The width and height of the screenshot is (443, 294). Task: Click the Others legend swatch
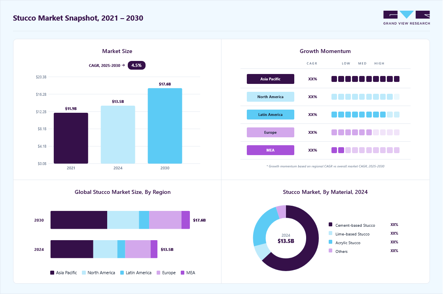(330, 250)
